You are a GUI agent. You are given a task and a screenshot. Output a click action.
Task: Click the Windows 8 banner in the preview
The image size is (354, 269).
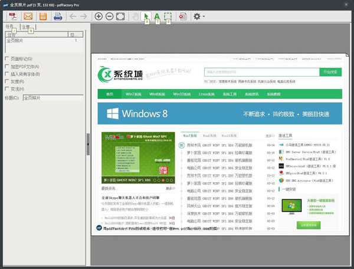(x=219, y=113)
